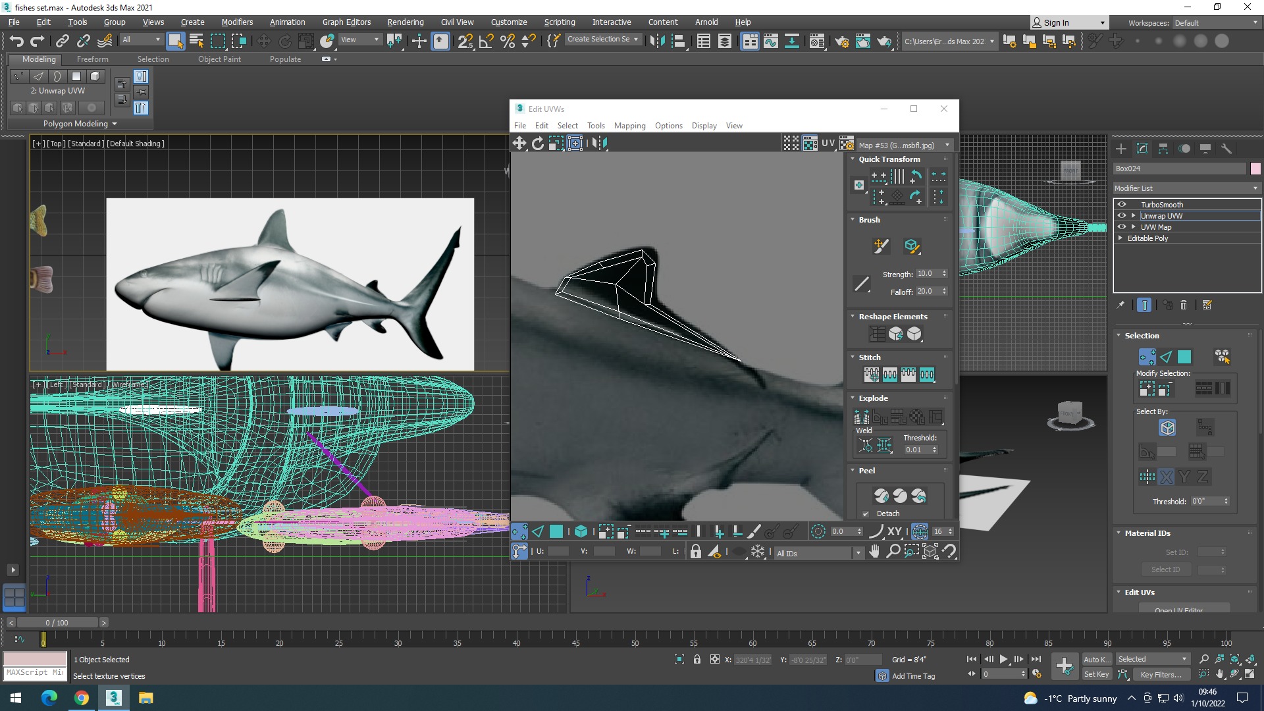Click Pan View hand in Edit UVWs
This screenshot has width=1264, height=711.
click(874, 551)
